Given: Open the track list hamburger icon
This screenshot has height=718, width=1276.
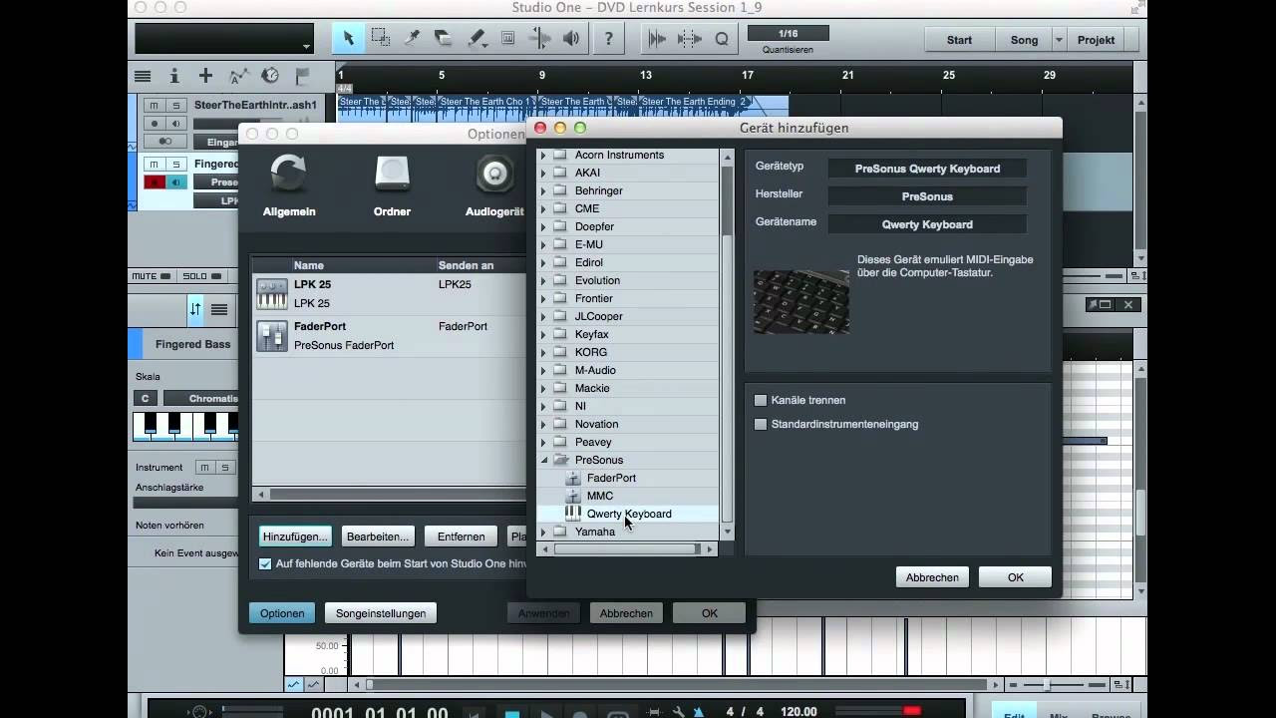Looking at the screenshot, I should click(143, 76).
